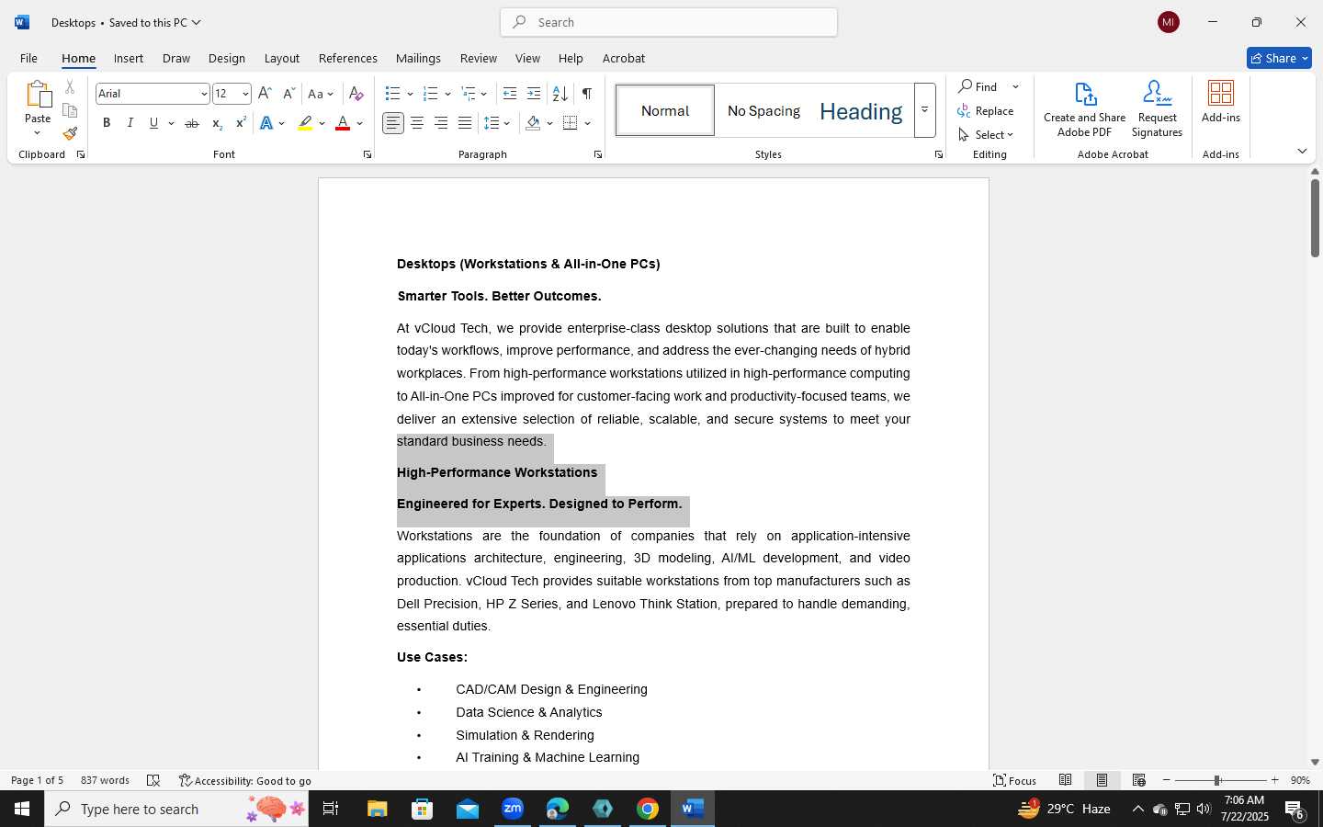Open the File menu
Image resolution: width=1323 pixels, height=827 pixels.
[28, 58]
